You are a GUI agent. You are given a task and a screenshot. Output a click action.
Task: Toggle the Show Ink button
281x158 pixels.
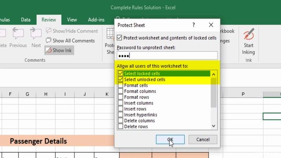click(x=59, y=50)
